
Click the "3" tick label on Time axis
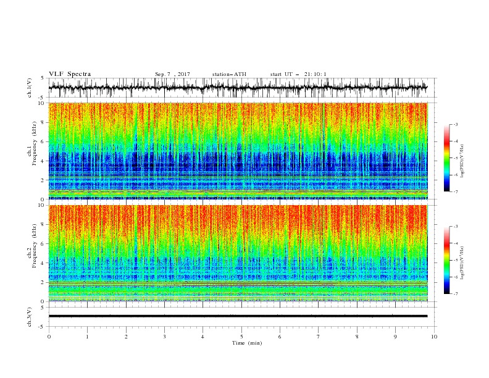pyautogui.click(x=164, y=337)
